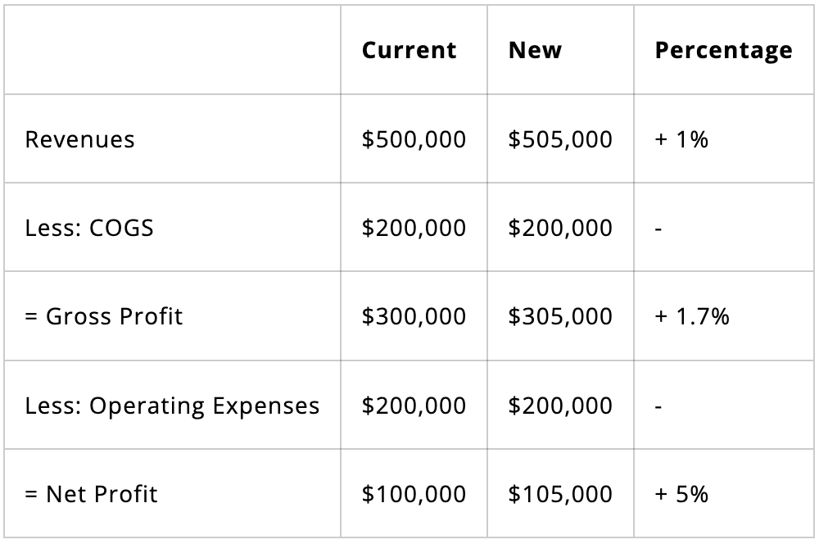
Task: Click the + 5% net profit percentage
Action: click(681, 494)
